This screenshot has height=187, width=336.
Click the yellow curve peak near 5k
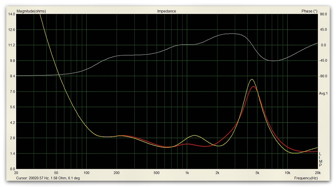coord(252,79)
